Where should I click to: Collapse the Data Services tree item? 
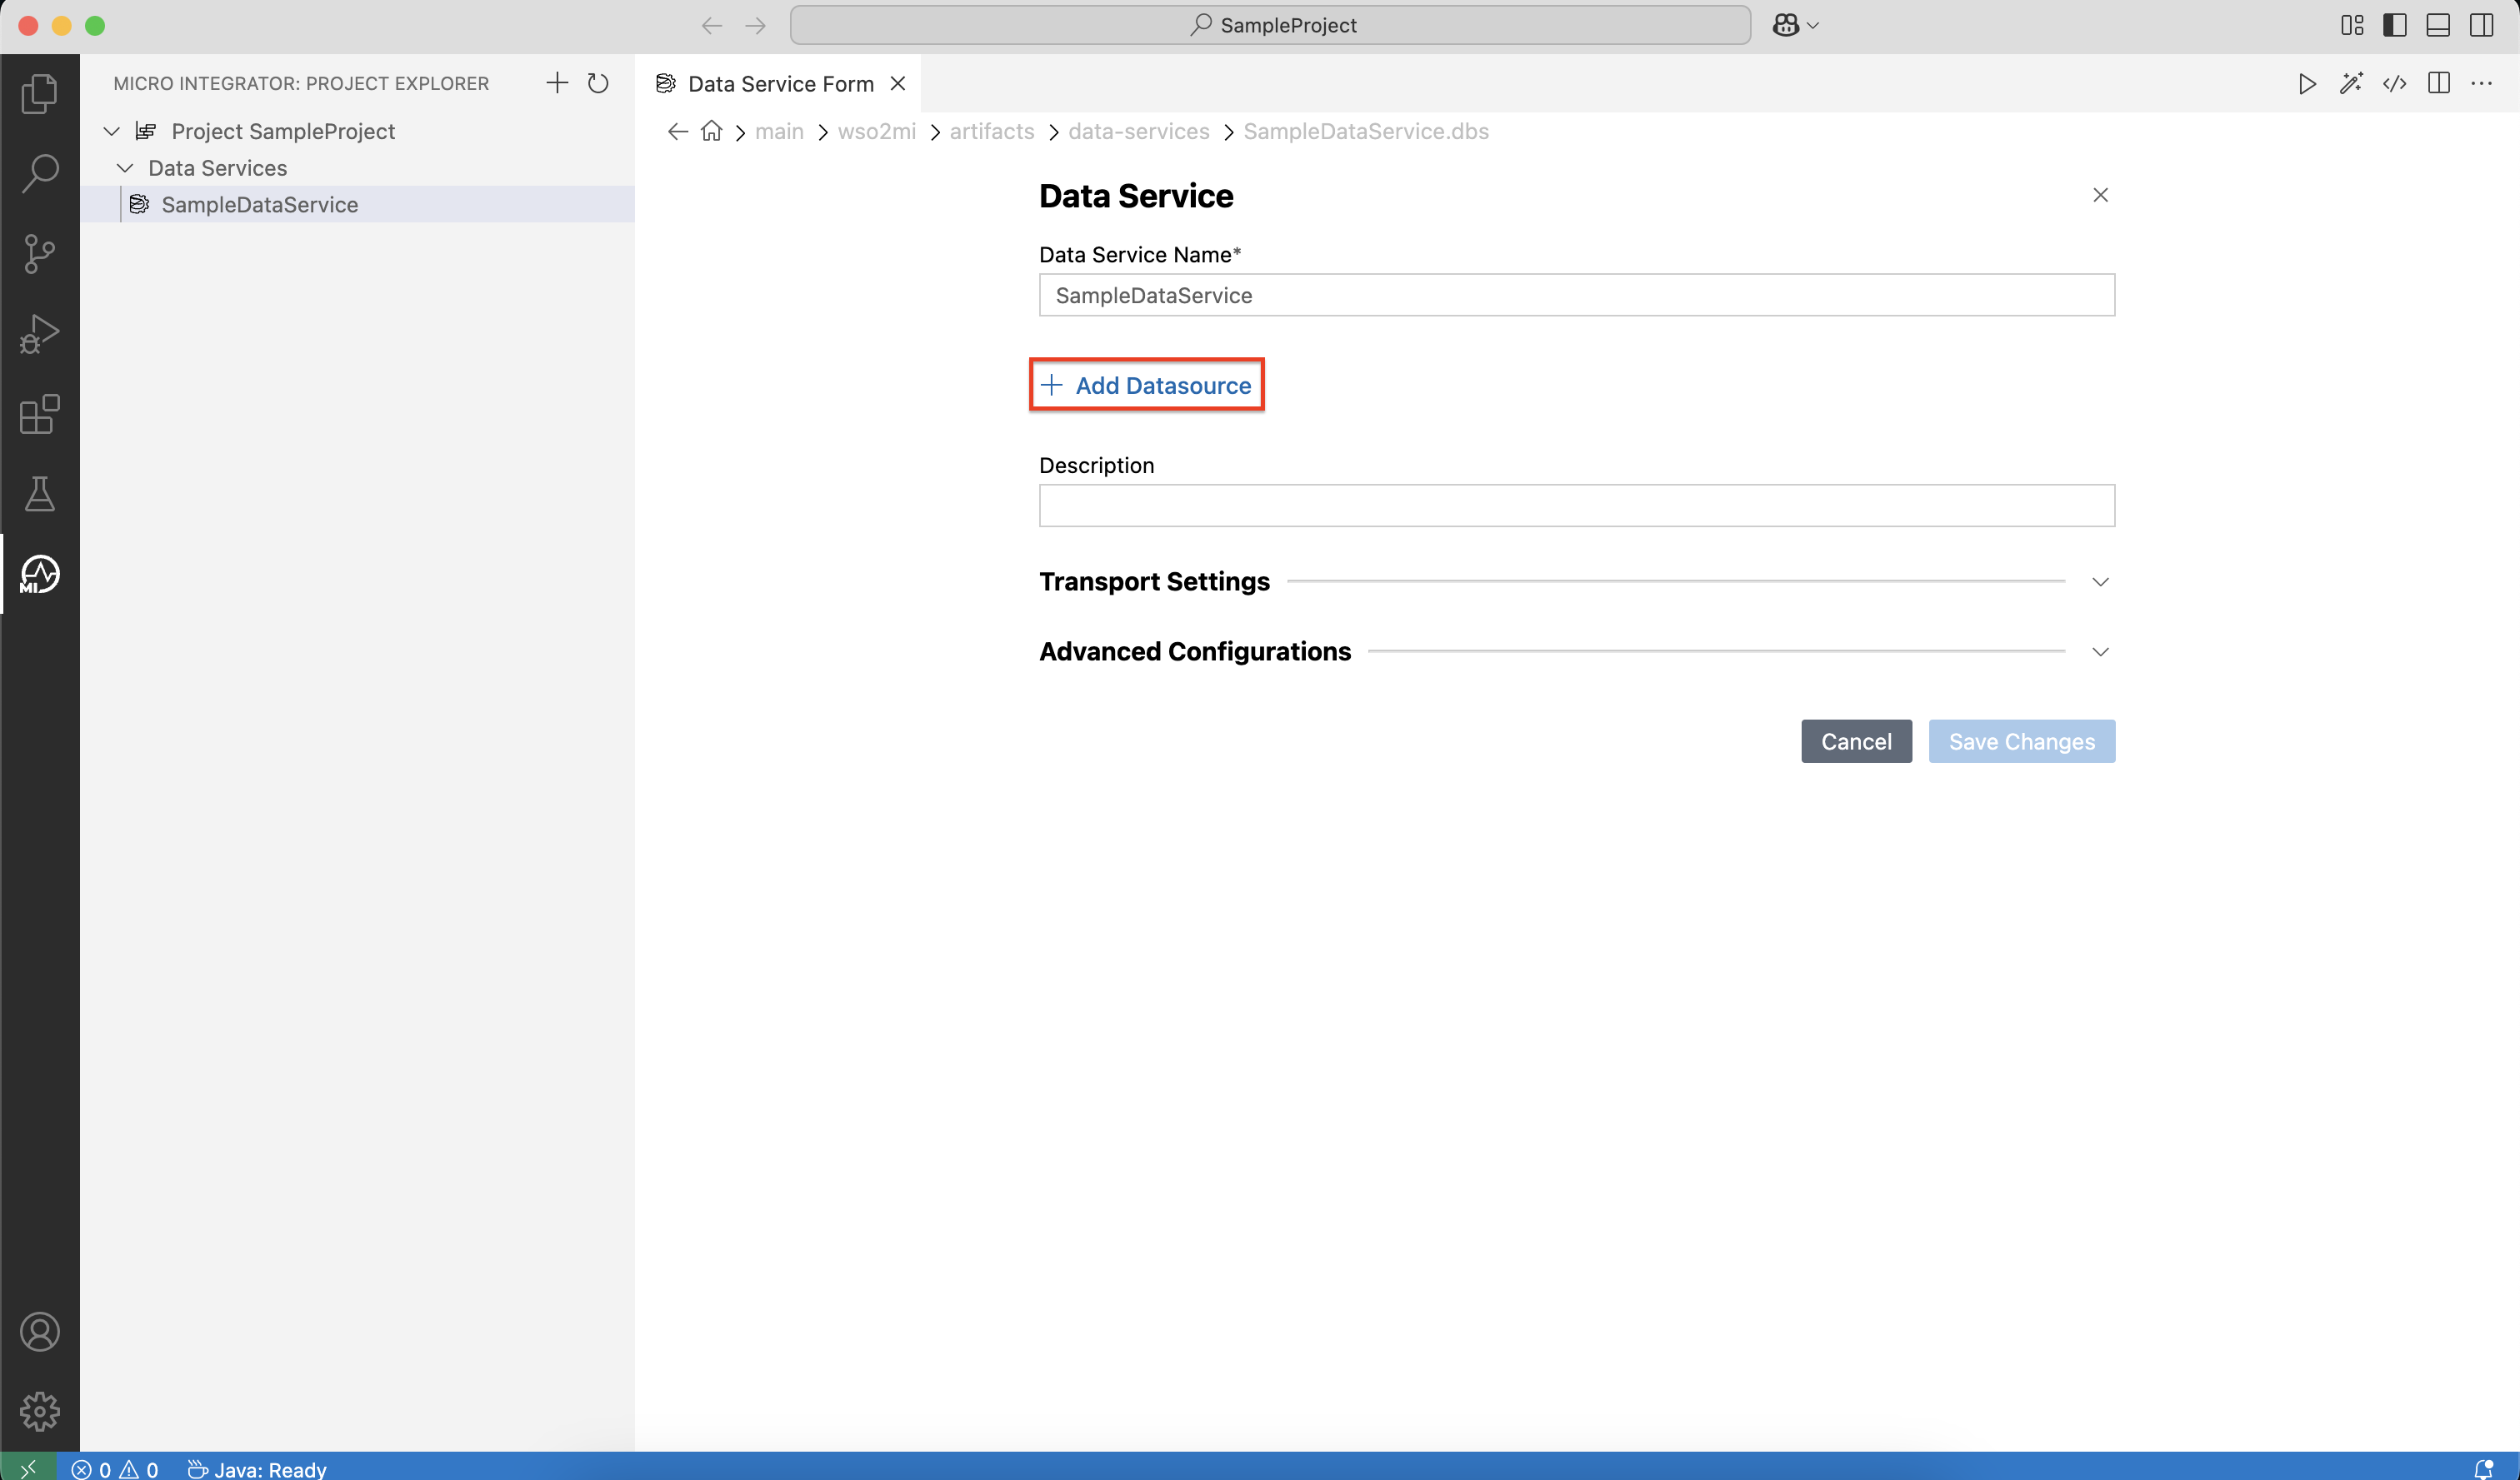click(125, 167)
